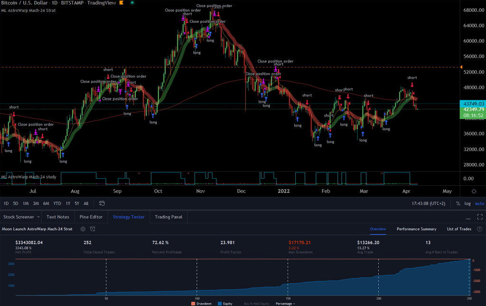The height and width of the screenshot is (306, 486).
Task: Click the ML AstroWarp Mach-24 study legend
Action: [x=29, y=177]
